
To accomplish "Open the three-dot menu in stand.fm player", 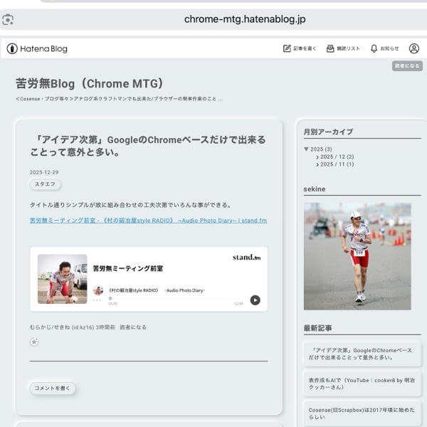I will pos(97,300).
